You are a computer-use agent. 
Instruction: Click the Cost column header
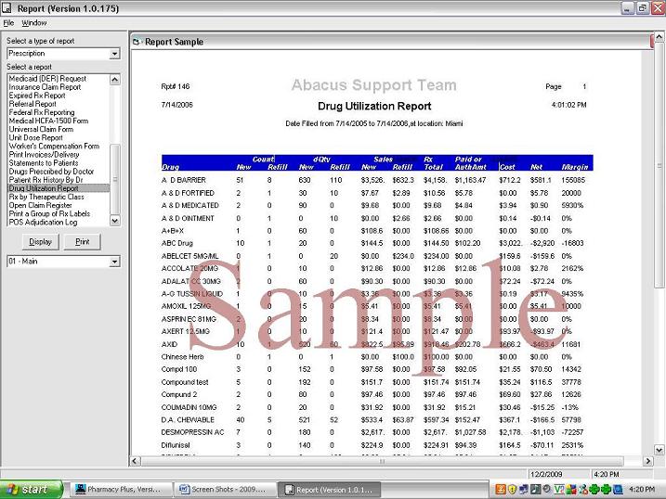pos(507,167)
